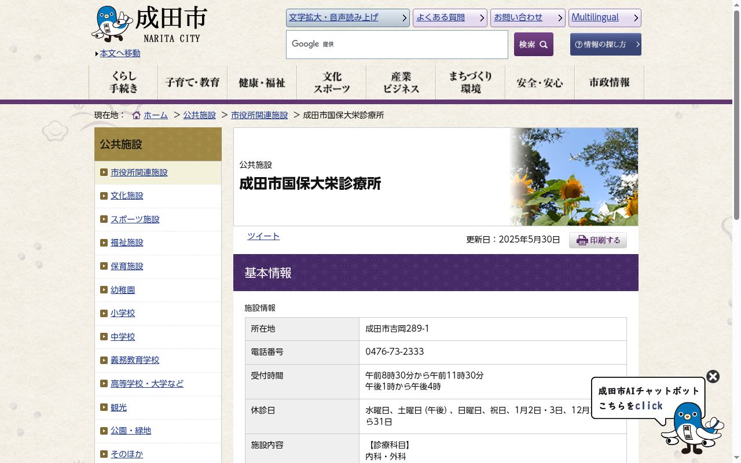Close the AI chatbot popup
Screen dimensions: 741x463
coord(713,377)
